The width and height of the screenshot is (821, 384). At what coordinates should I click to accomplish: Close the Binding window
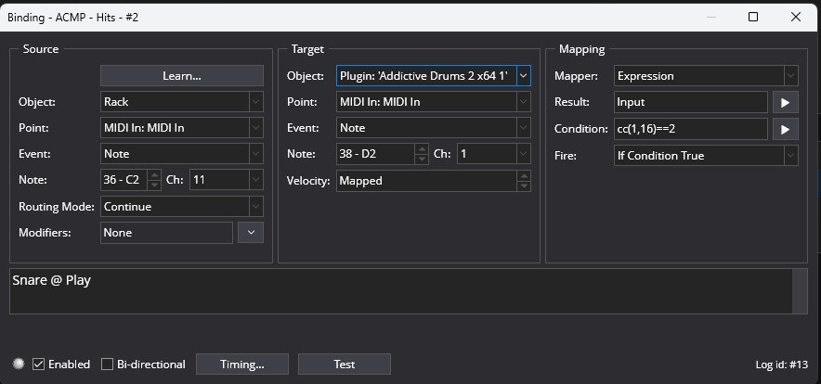796,18
